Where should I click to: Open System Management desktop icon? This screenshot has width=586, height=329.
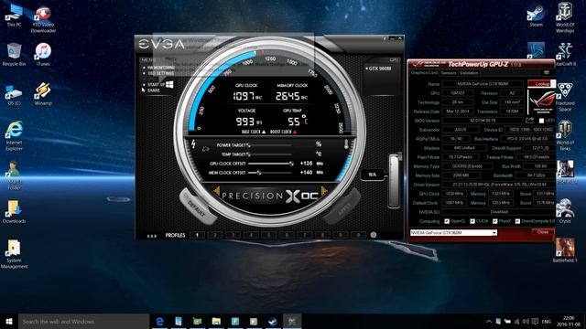[x=14, y=254]
